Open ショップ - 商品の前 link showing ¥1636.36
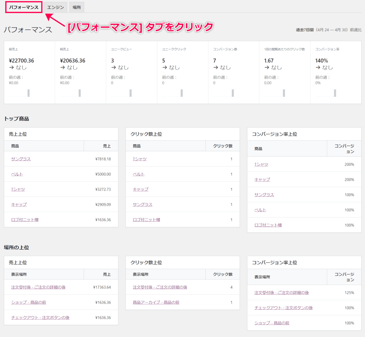 tap(29, 302)
